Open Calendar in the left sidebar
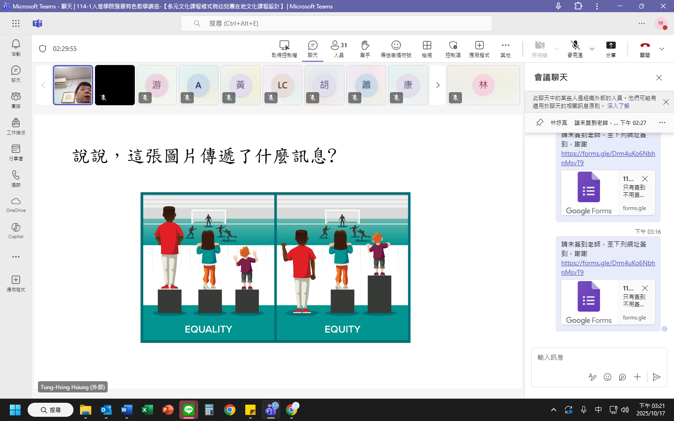The width and height of the screenshot is (674, 421). (x=16, y=152)
